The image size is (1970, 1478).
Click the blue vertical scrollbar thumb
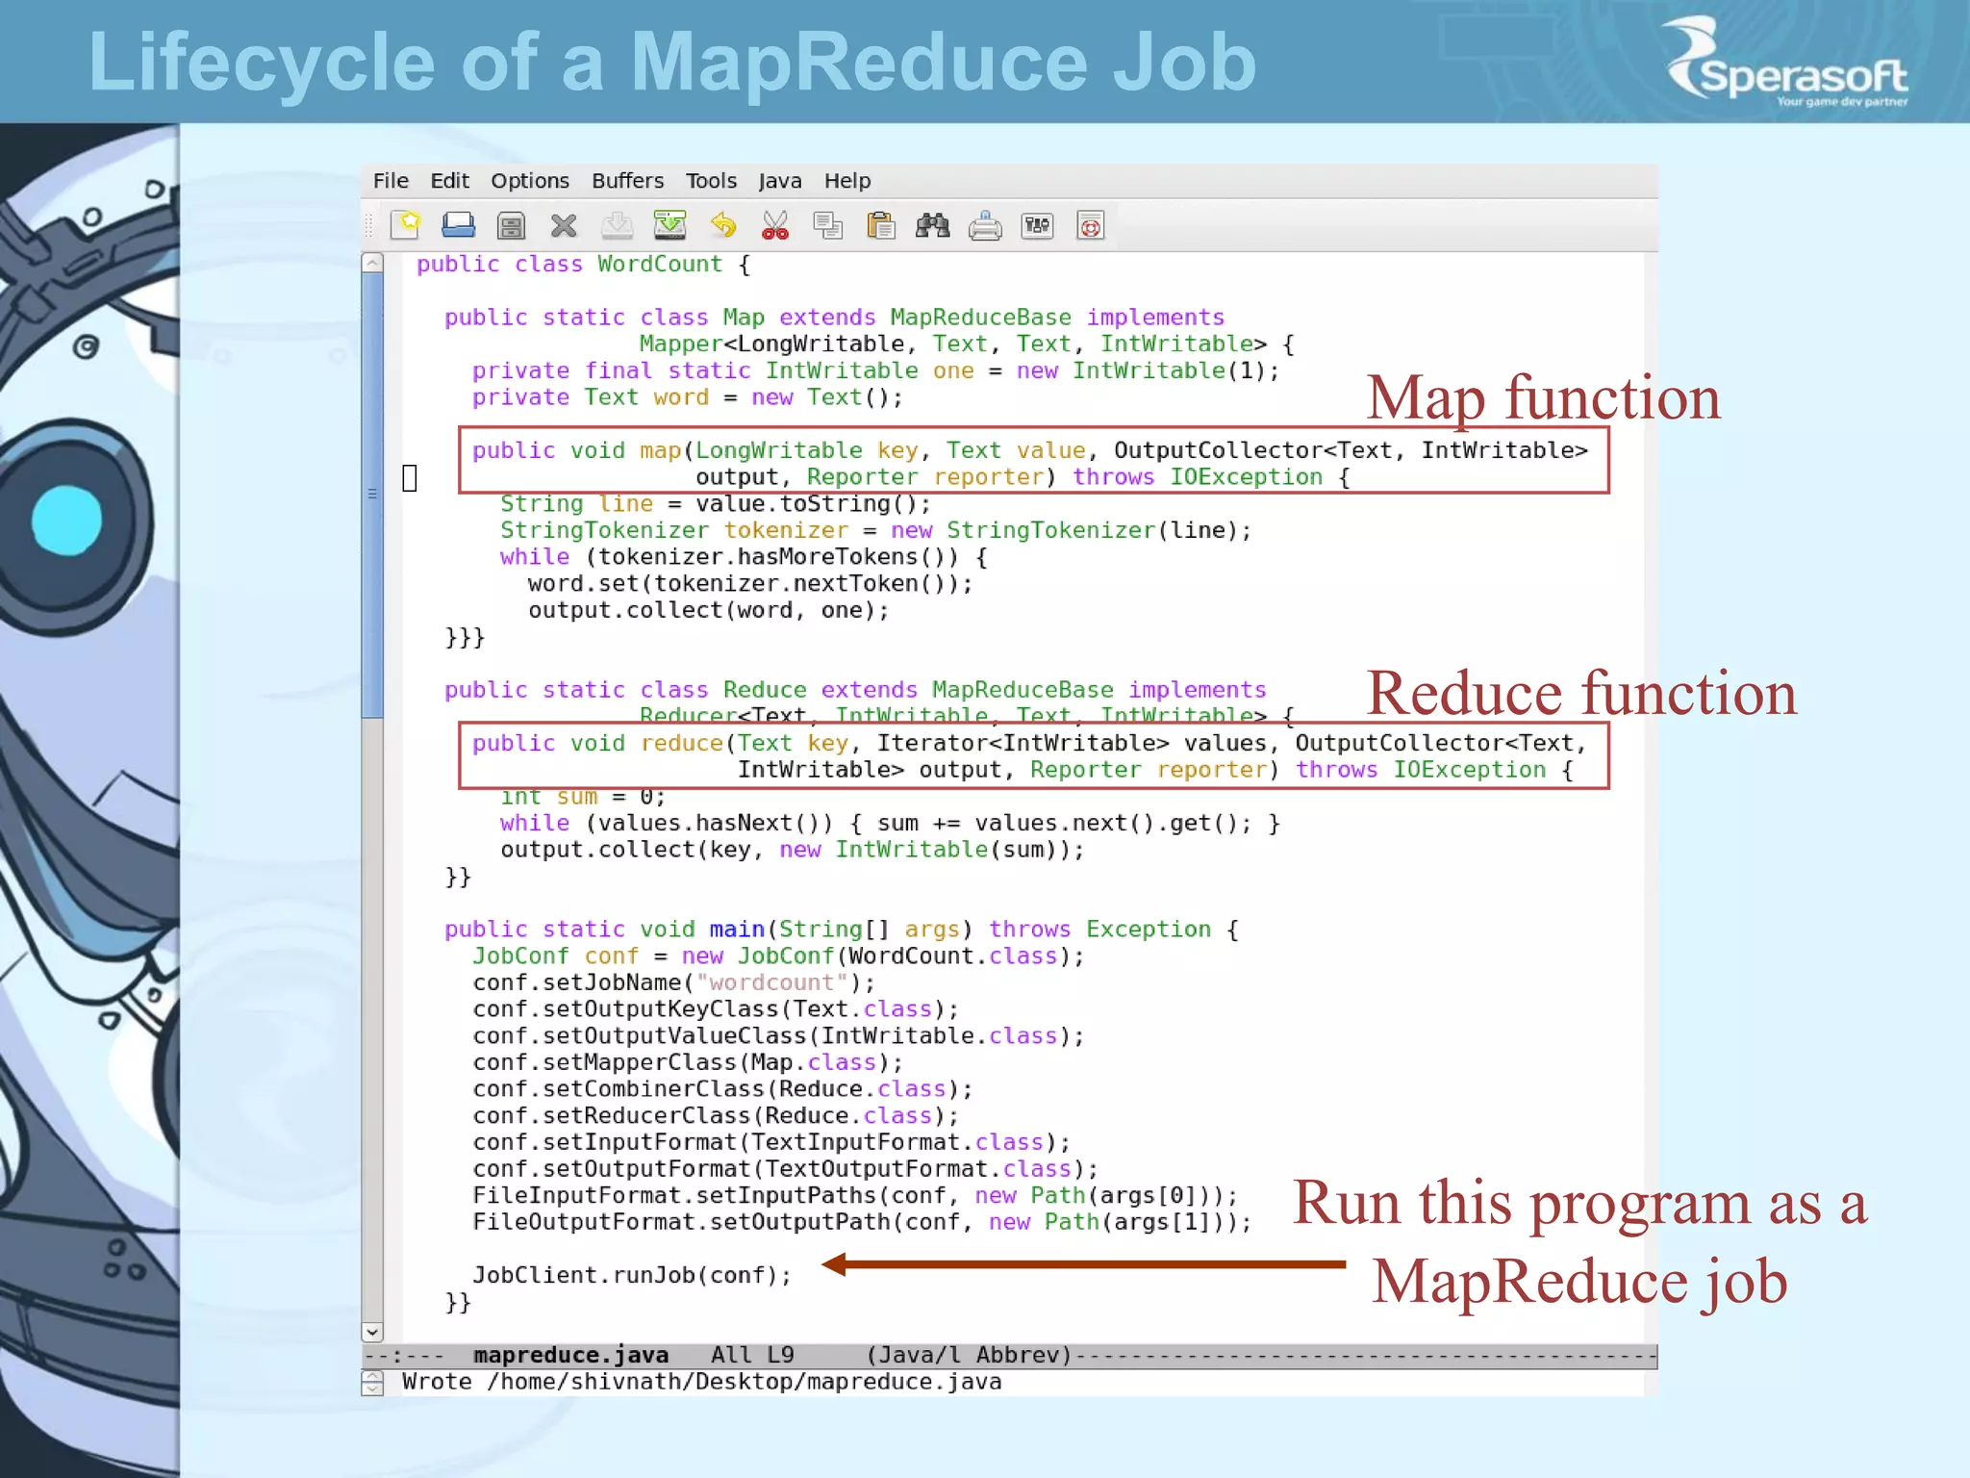(x=372, y=495)
